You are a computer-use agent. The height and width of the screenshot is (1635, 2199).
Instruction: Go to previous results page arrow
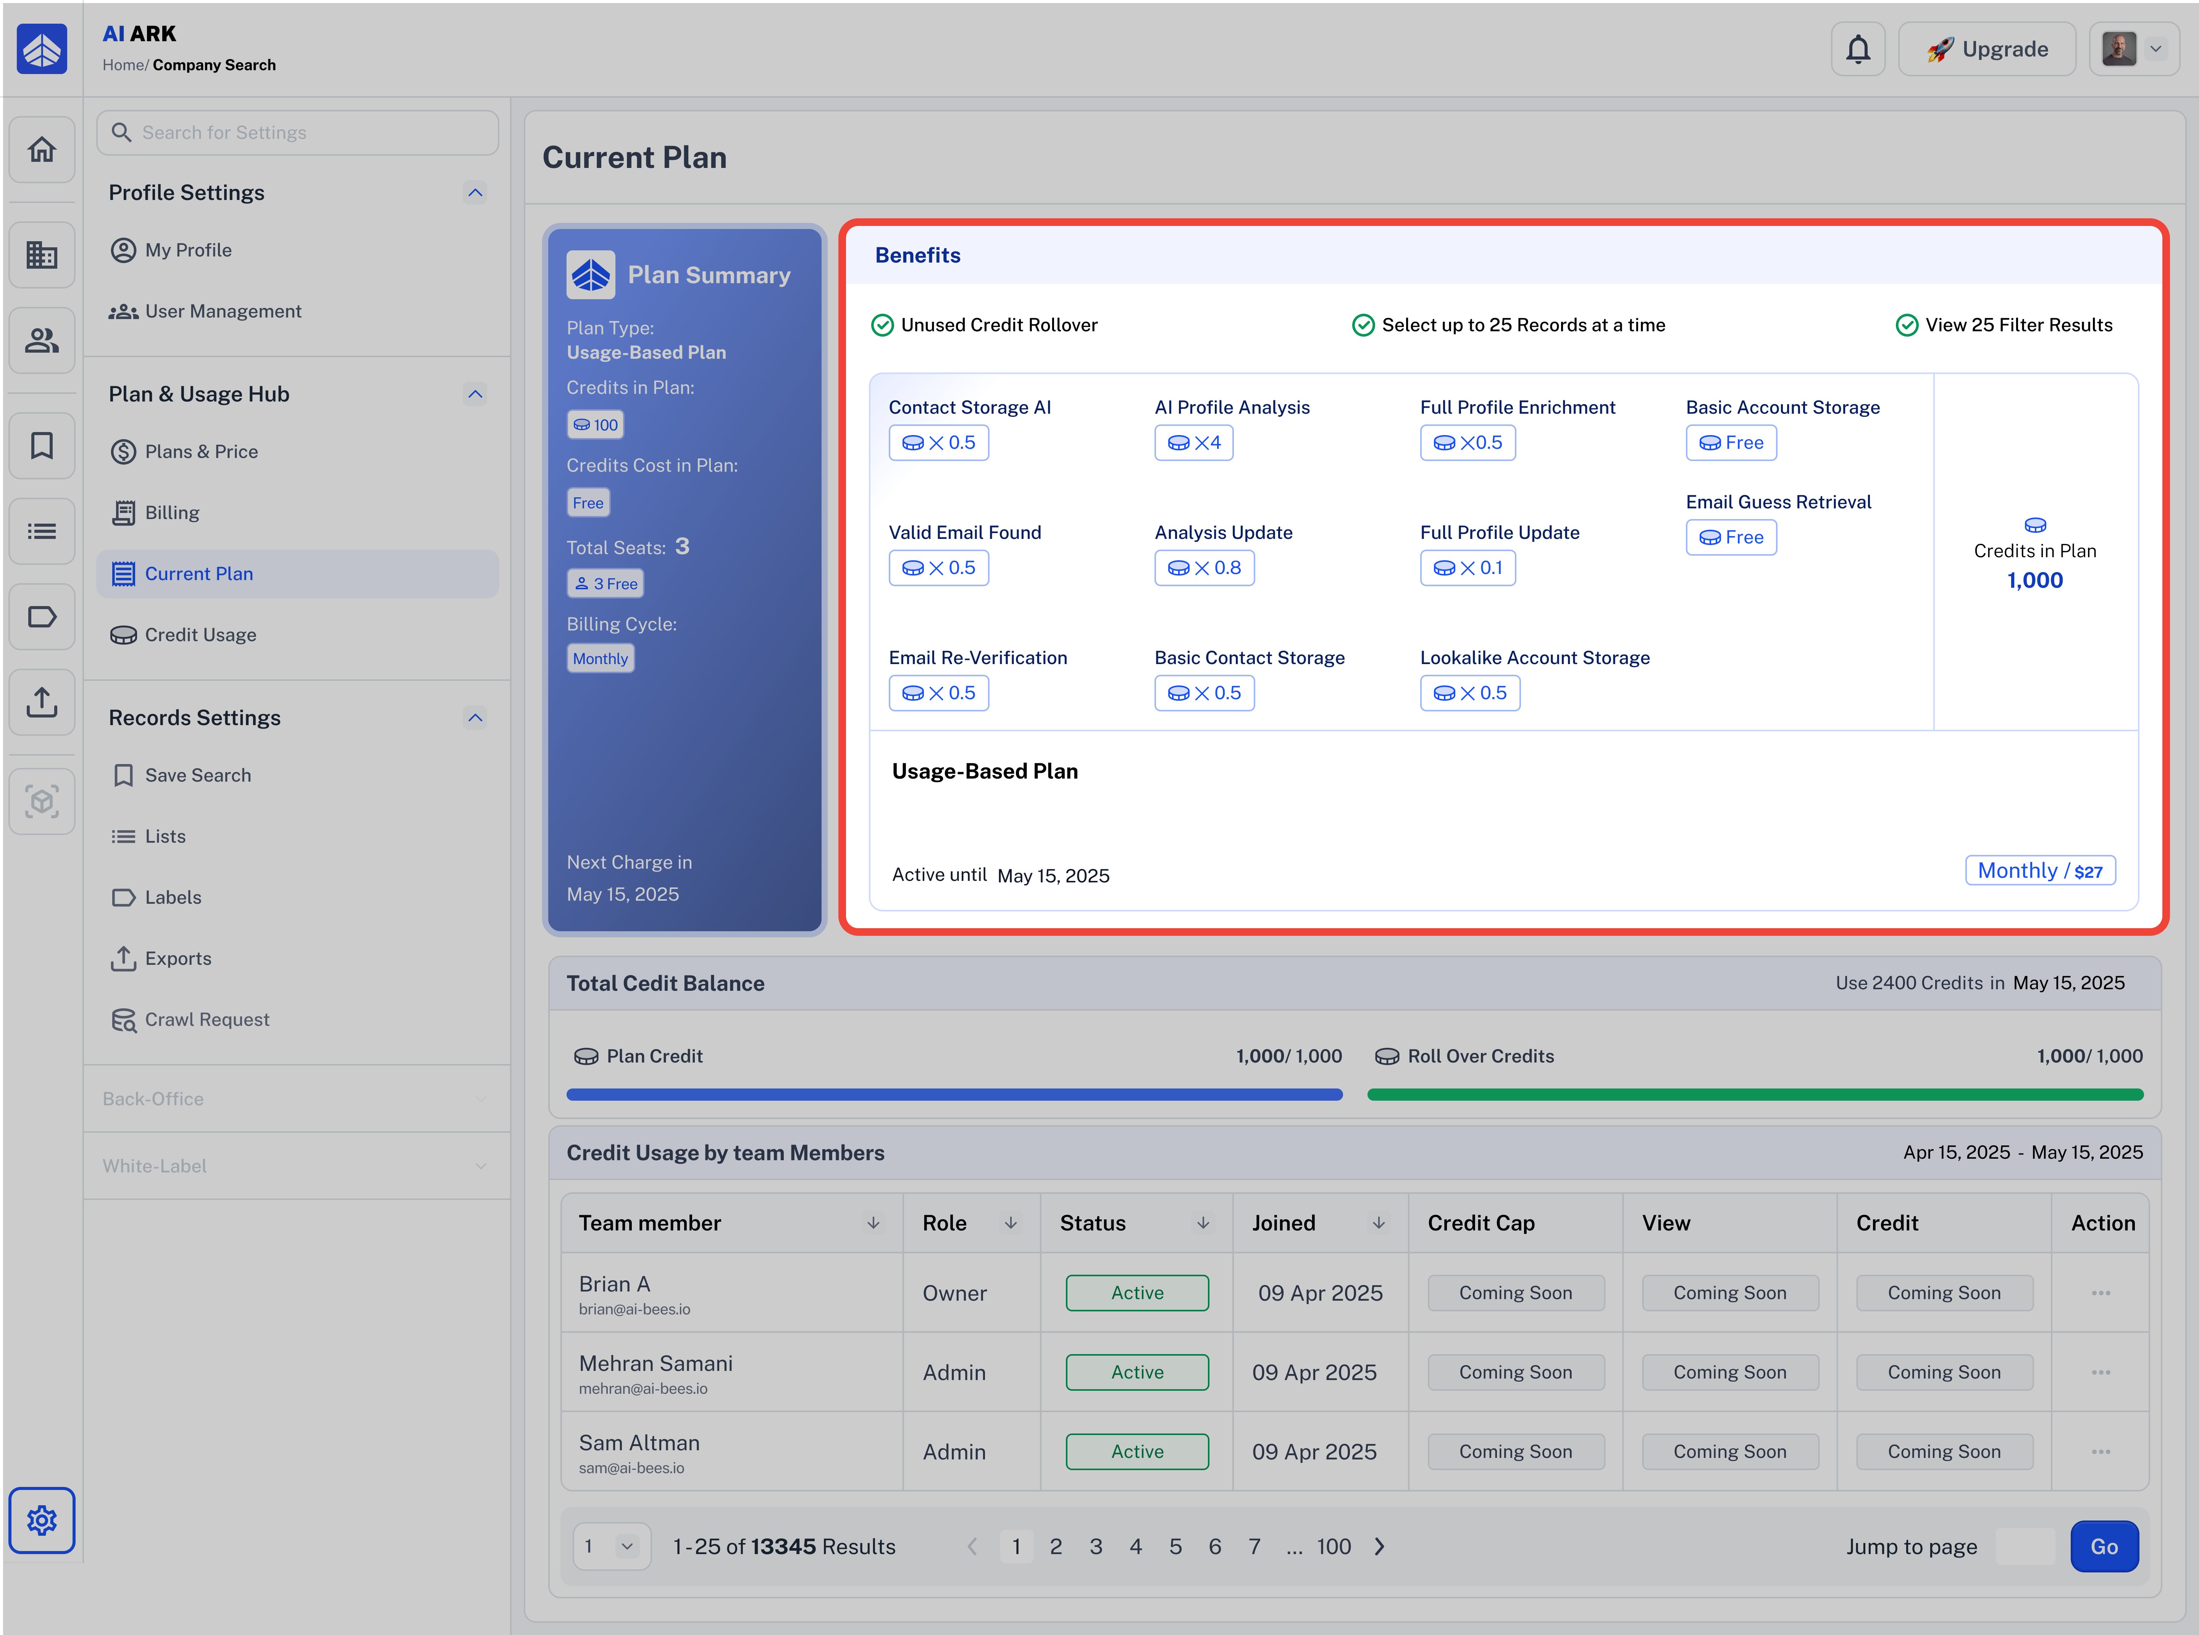[x=972, y=1546]
